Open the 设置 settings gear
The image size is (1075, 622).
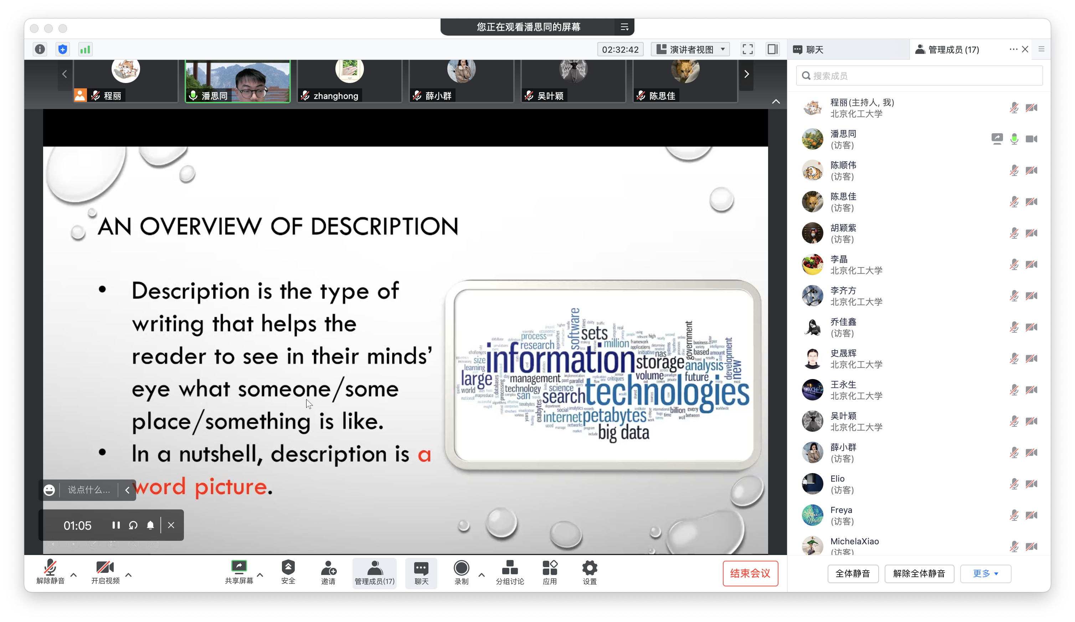[590, 572]
